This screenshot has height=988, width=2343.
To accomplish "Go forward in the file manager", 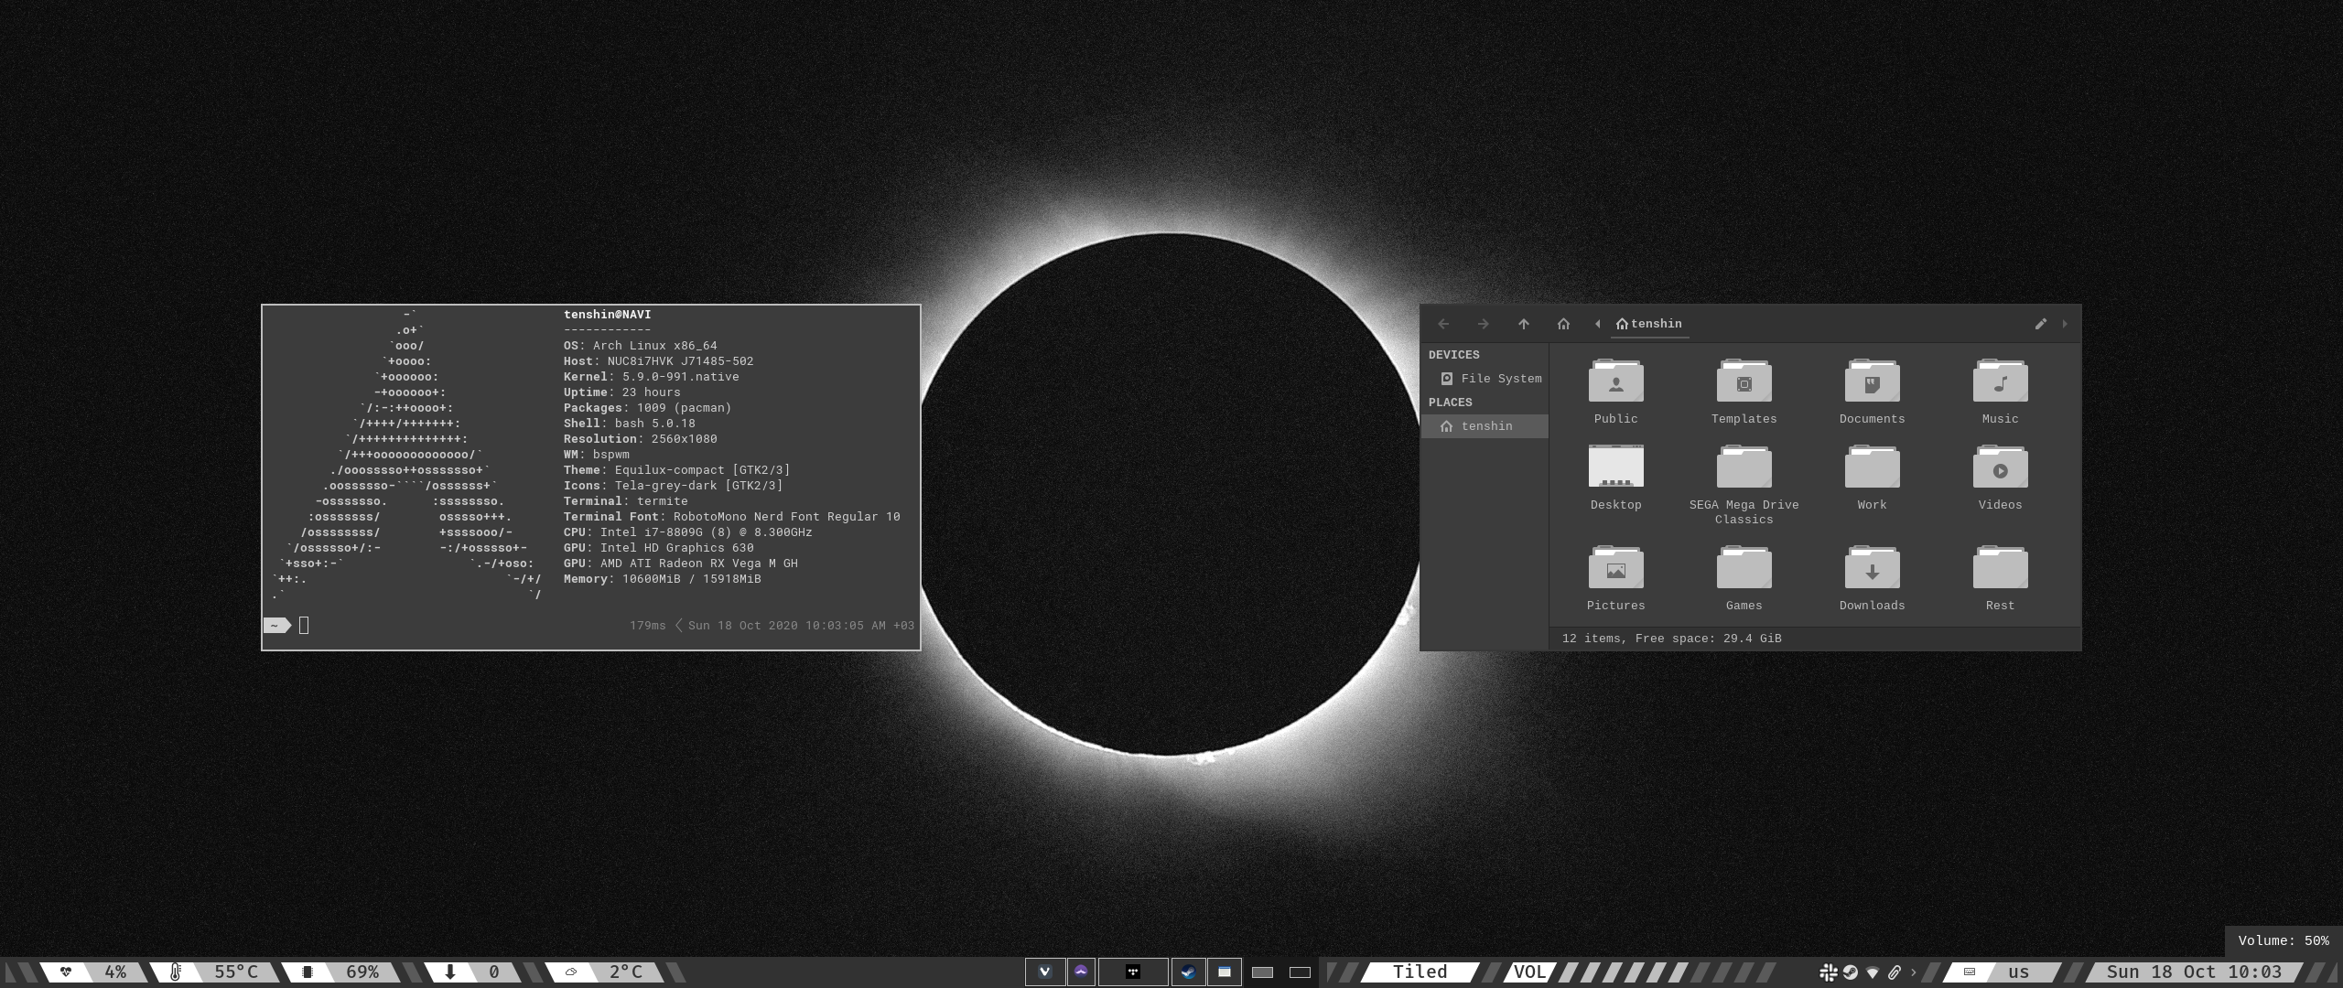I will pos(1483,324).
